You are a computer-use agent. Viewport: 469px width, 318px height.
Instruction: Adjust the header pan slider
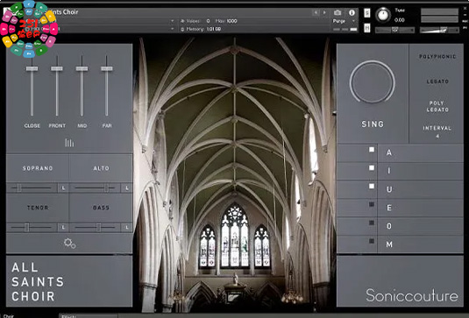click(394, 30)
